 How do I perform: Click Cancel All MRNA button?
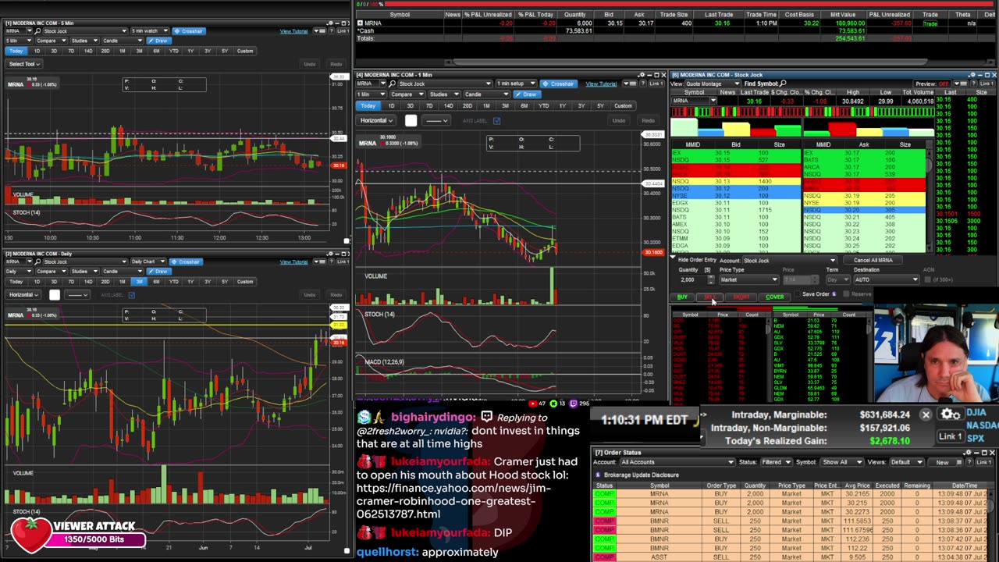coord(873,261)
